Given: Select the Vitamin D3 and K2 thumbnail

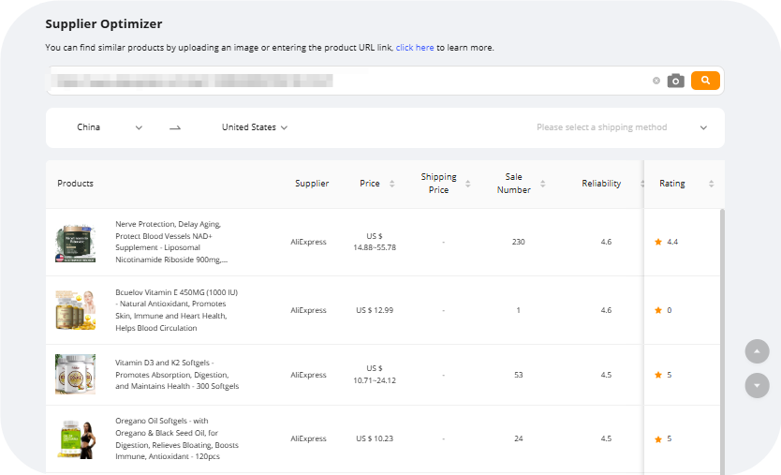Looking at the screenshot, I should click(x=75, y=375).
